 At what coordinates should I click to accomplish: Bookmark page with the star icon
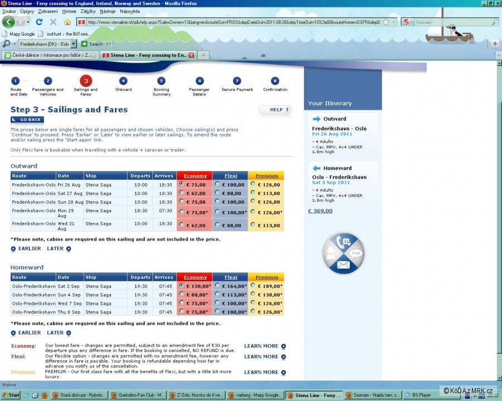tap(386, 22)
